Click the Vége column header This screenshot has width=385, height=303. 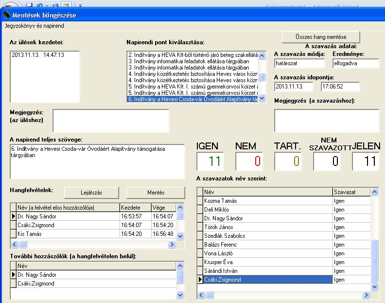click(x=163, y=208)
